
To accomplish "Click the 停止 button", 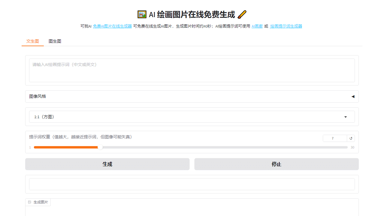I will point(277,164).
